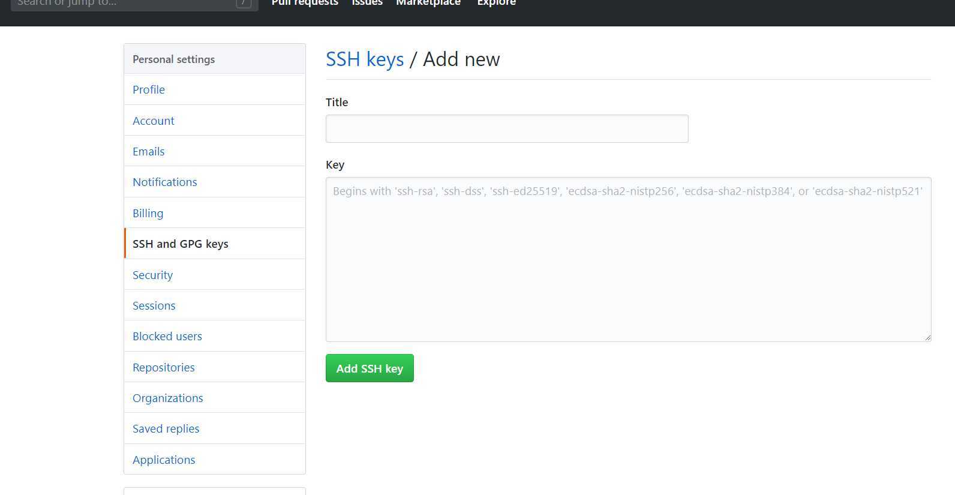Viewport: 955px width, 495px height.
Task: Go to Account settings
Action: (214, 121)
